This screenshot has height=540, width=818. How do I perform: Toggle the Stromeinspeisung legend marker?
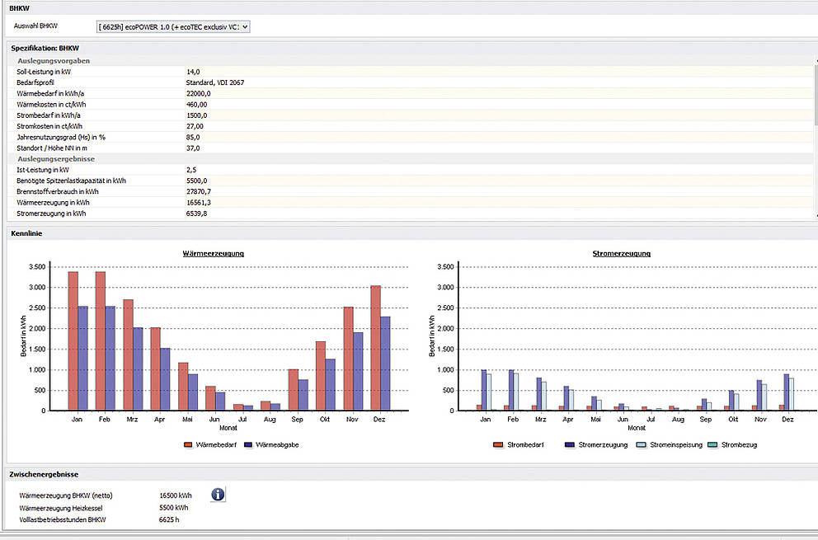640,444
